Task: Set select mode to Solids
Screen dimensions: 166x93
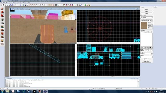Action: click(147, 13)
